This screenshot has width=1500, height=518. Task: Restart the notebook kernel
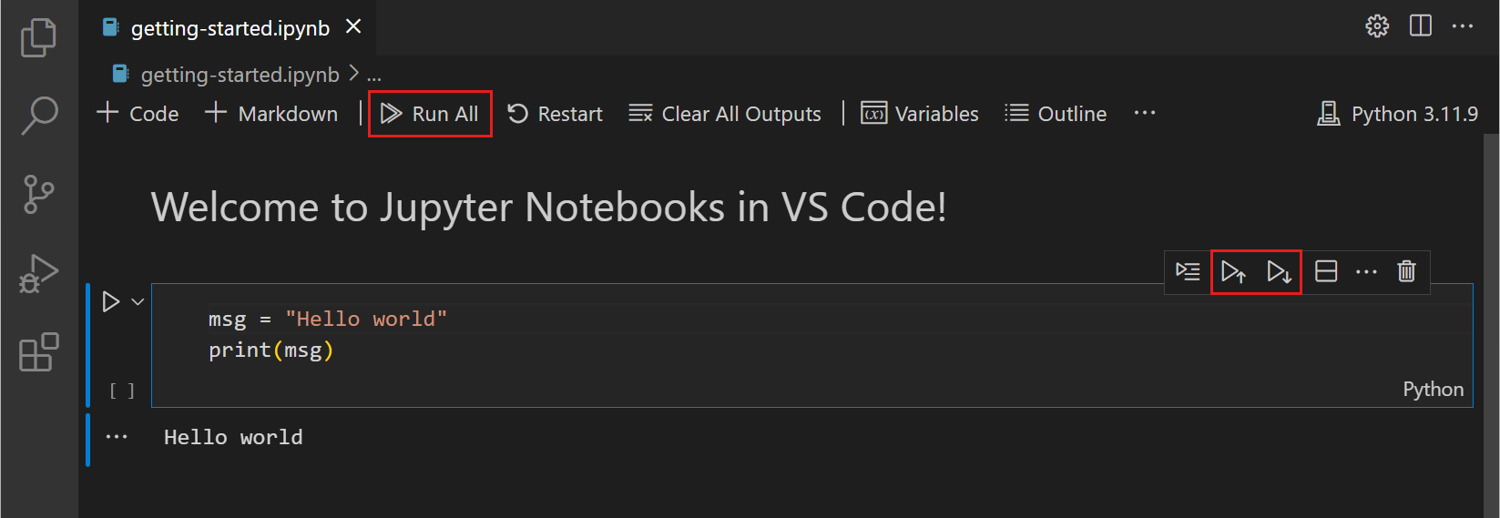pyautogui.click(x=555, y=114)
